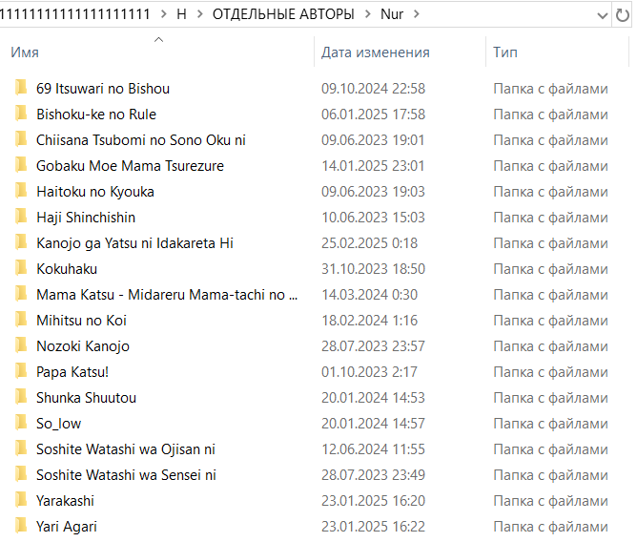Image resolution: width=637 pixels, height=542 pixels.
Task: Select Soshite Watashi wa Sensei ni name
Action: [x=126, y=475]
